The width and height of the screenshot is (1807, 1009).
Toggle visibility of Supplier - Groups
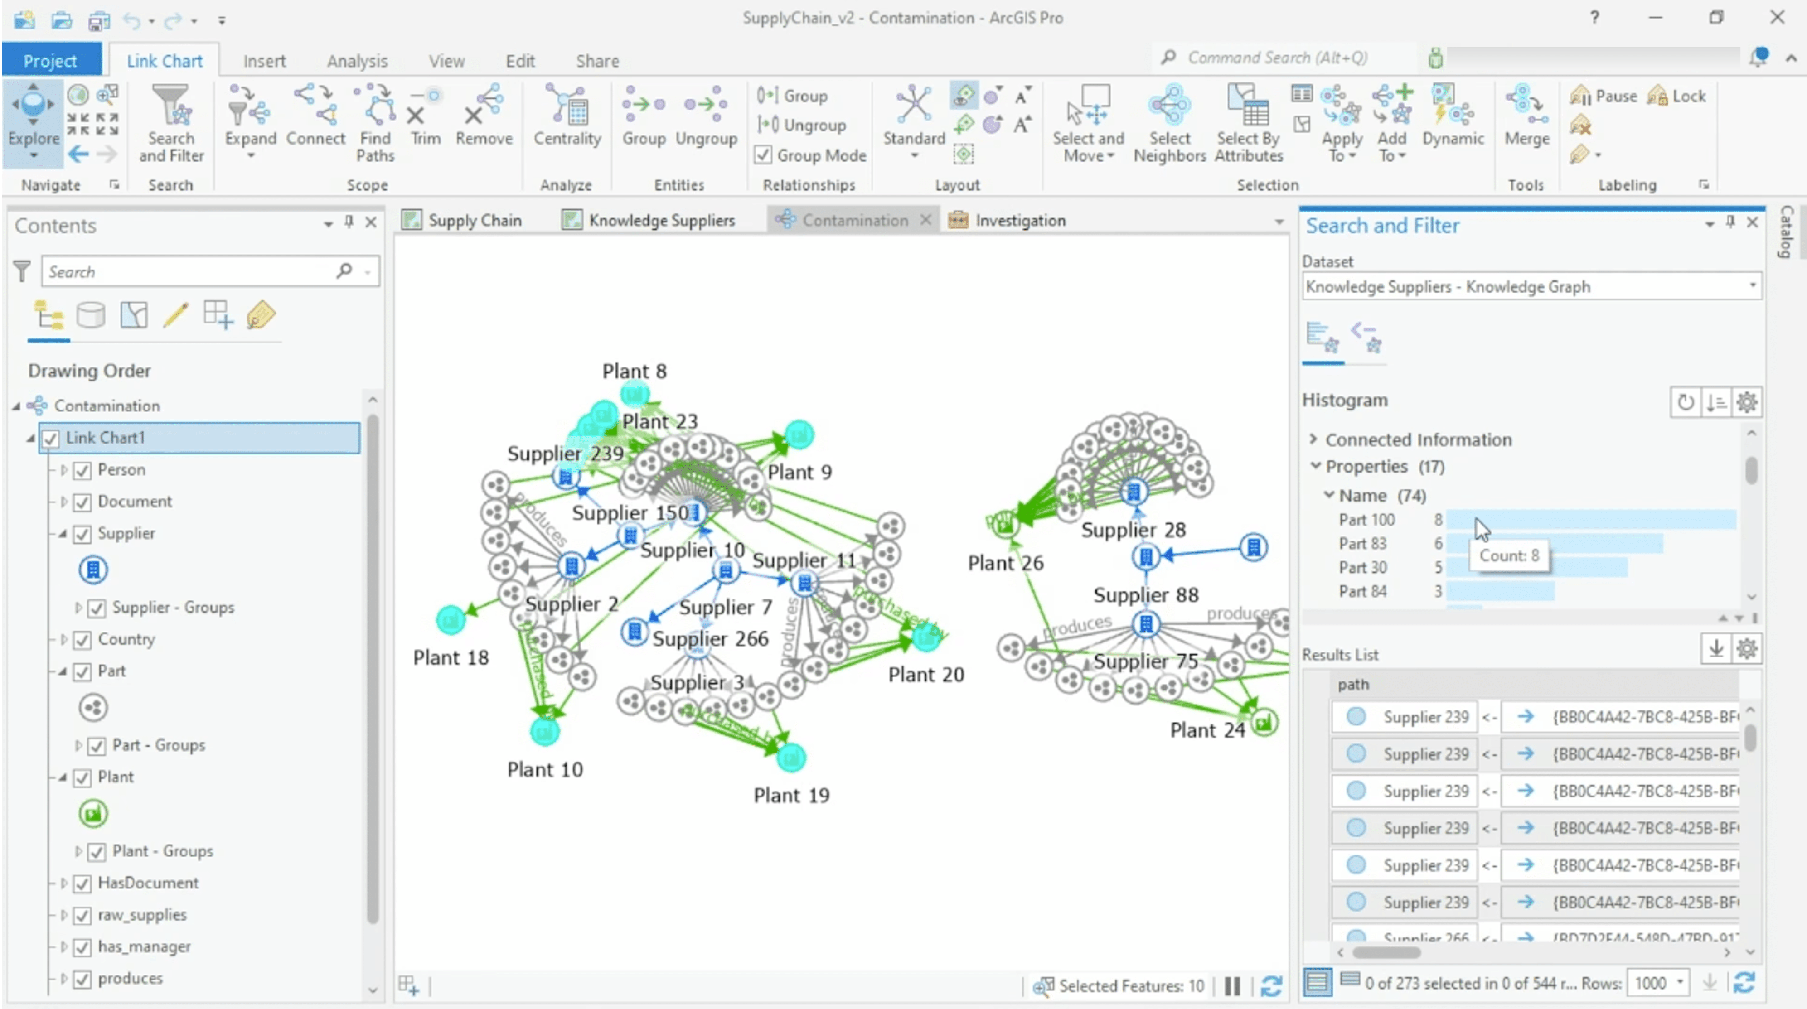pyautogui.click(x=97, y=607)
